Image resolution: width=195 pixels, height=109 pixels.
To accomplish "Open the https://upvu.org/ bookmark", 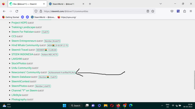I will [x=67, y=17].
